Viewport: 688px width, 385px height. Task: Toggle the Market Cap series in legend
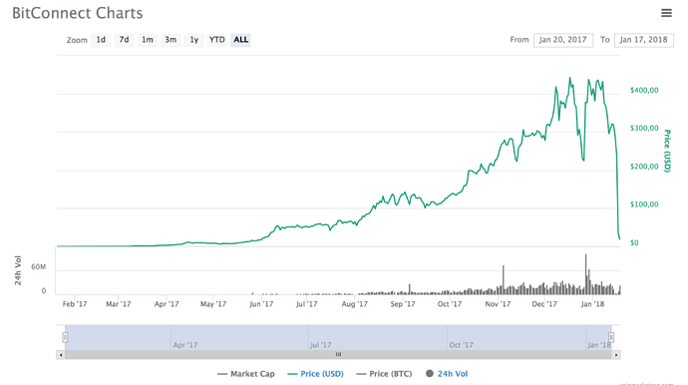pyautogui.click(x=246, y=374)
